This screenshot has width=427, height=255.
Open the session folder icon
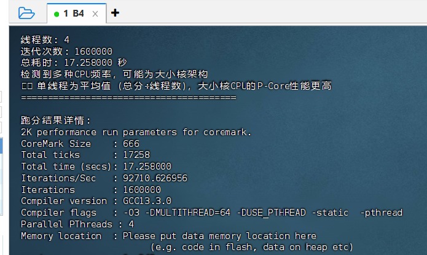(26, 13)
